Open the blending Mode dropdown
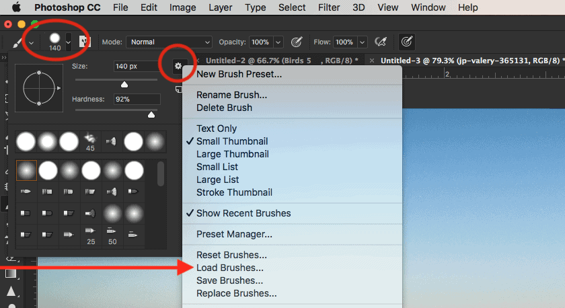The width and height of the screenshot is (565, 308). click(x=169, y=42)
